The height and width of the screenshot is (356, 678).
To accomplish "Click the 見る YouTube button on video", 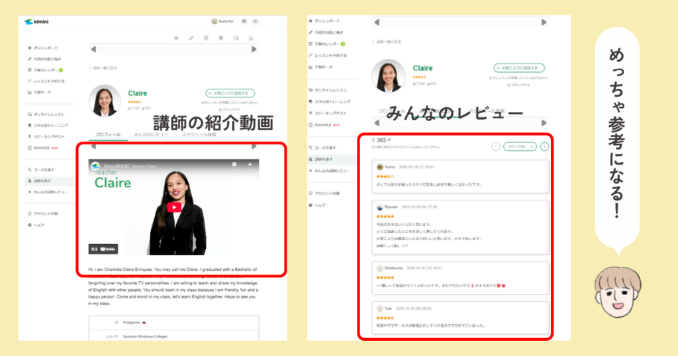I will click(x=103, y=249).
